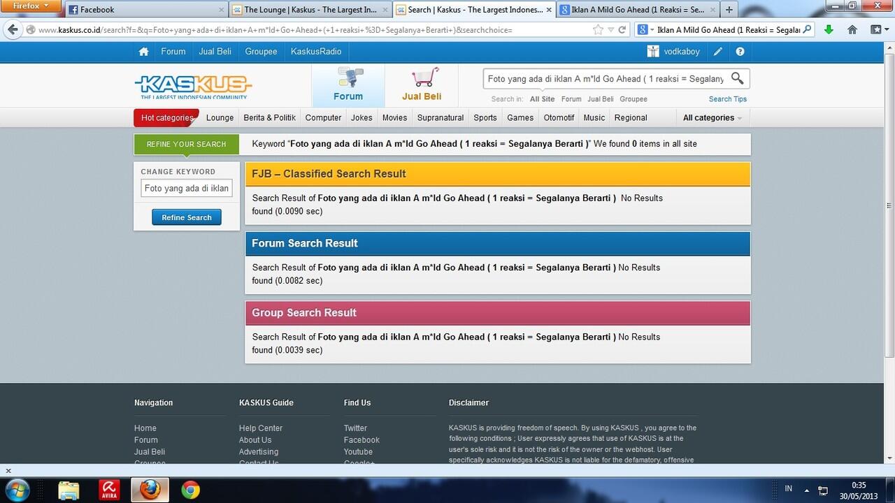
Task: Switch to The Lounge Kaskus tab
Action: coord(310,10)
